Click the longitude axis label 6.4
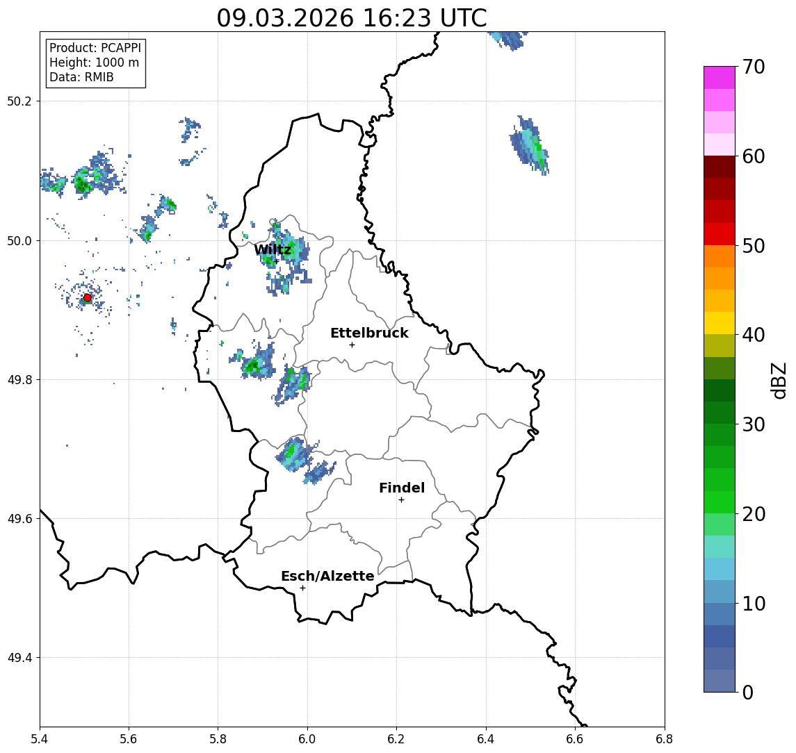796x753 pixels. pyautogui.click(x=486, y=739)
